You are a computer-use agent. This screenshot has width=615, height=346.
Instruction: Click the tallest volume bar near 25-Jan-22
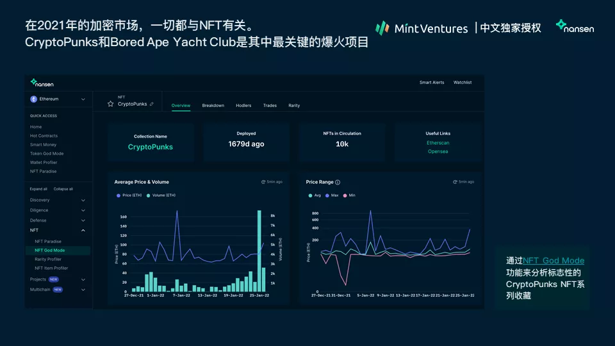[259, 251]
